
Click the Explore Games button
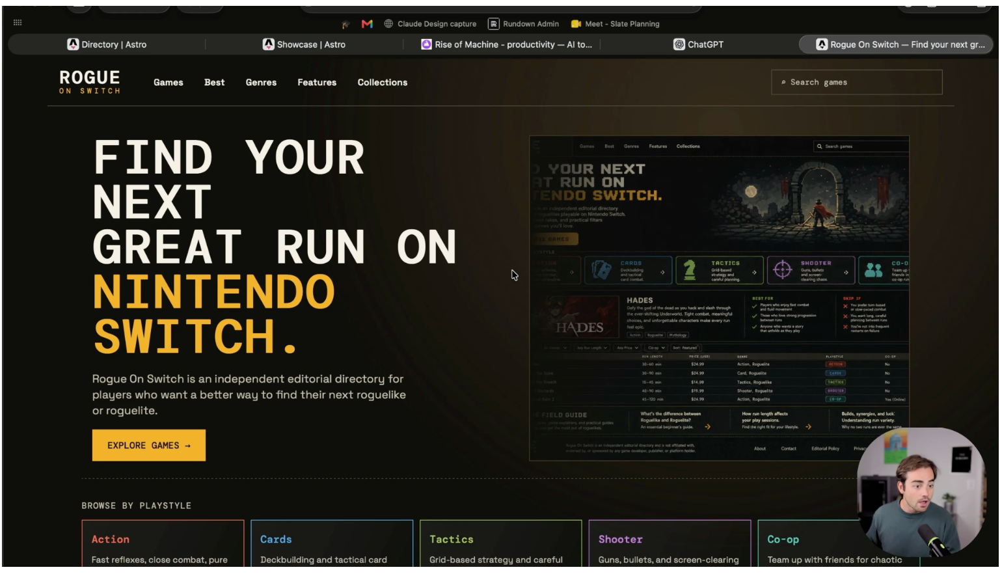point(149,445)
